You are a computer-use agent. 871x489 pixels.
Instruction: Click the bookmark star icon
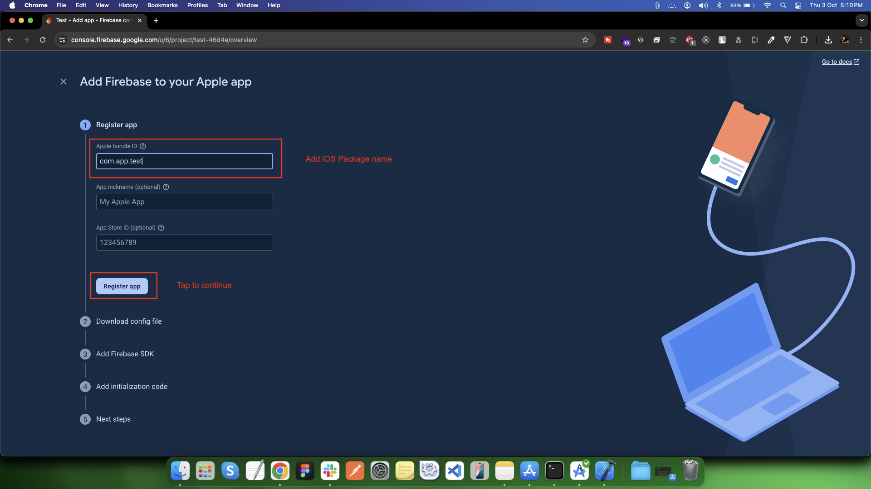tap(585, 39)
